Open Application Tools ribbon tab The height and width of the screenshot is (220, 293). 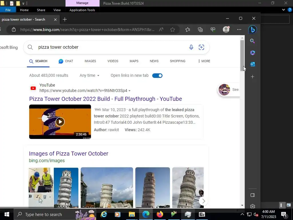click(82, 10)
